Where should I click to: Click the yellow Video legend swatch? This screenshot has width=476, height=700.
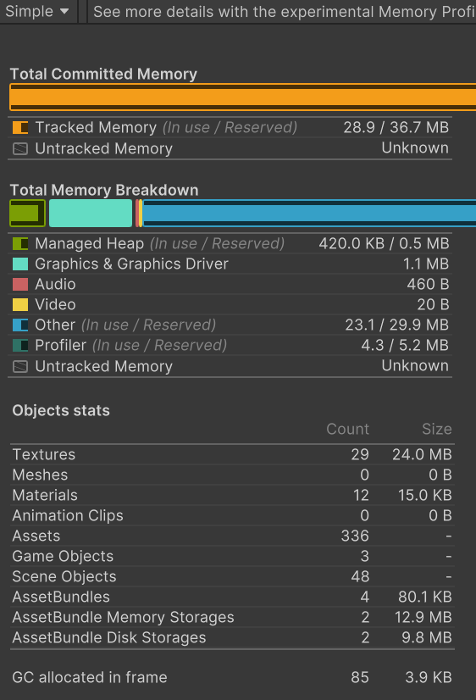pos(20,304)
